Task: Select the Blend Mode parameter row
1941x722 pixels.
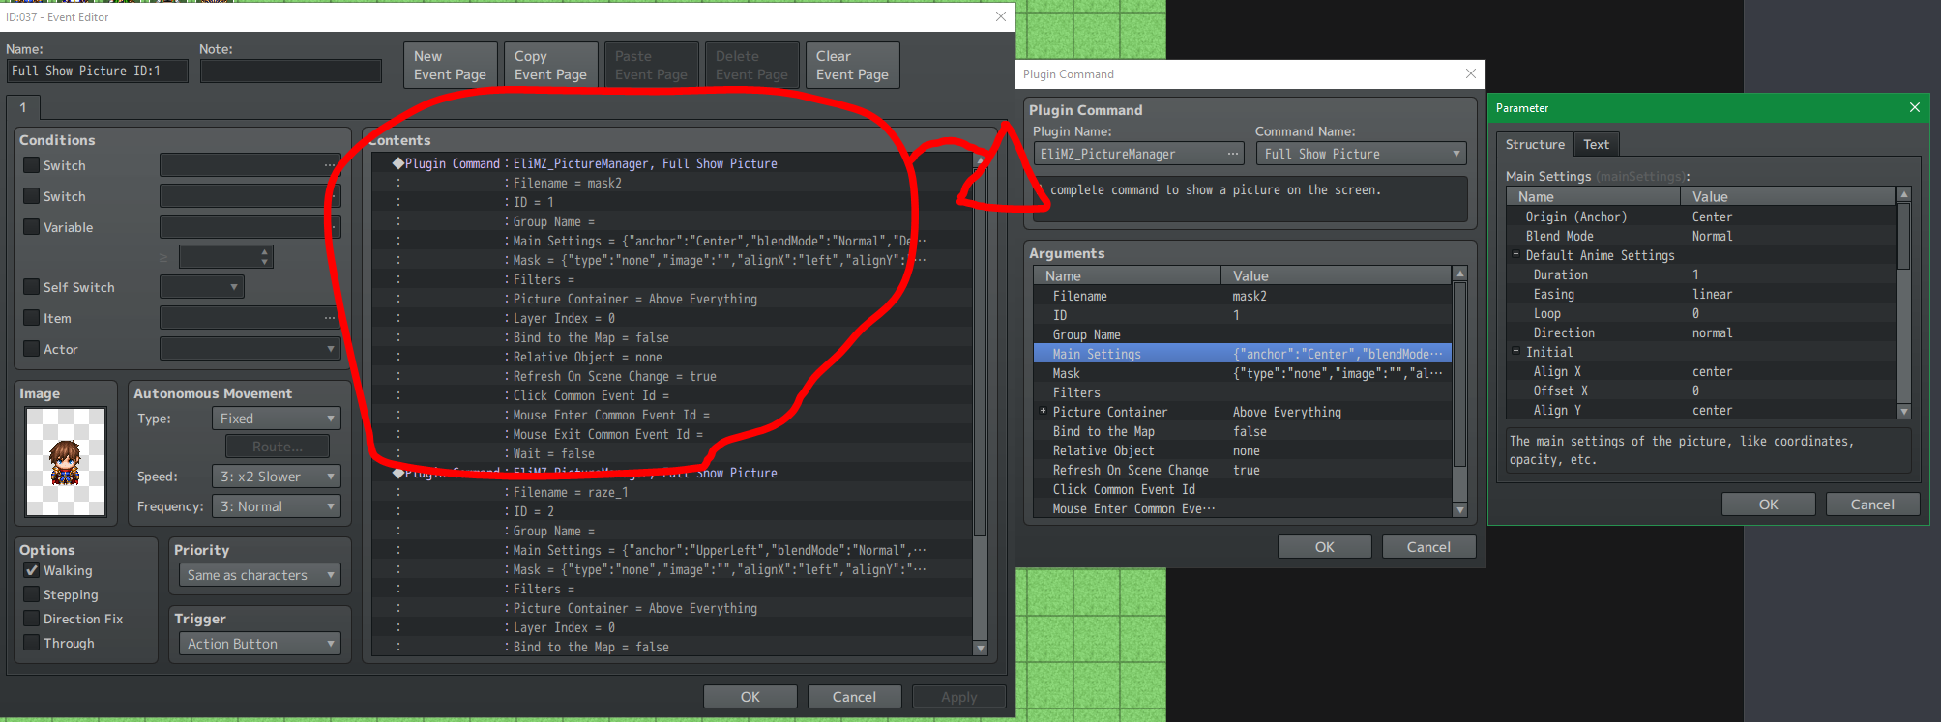Action: pyautogui.click(x=1701, y=236)
